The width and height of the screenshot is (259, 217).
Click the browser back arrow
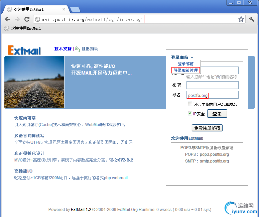pyautogui.click(x=8, y=19)
